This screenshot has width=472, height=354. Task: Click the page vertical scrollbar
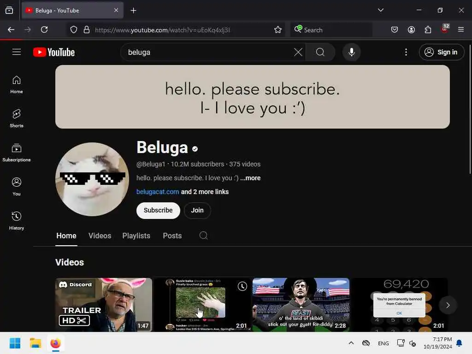click(x=470, y=109)
